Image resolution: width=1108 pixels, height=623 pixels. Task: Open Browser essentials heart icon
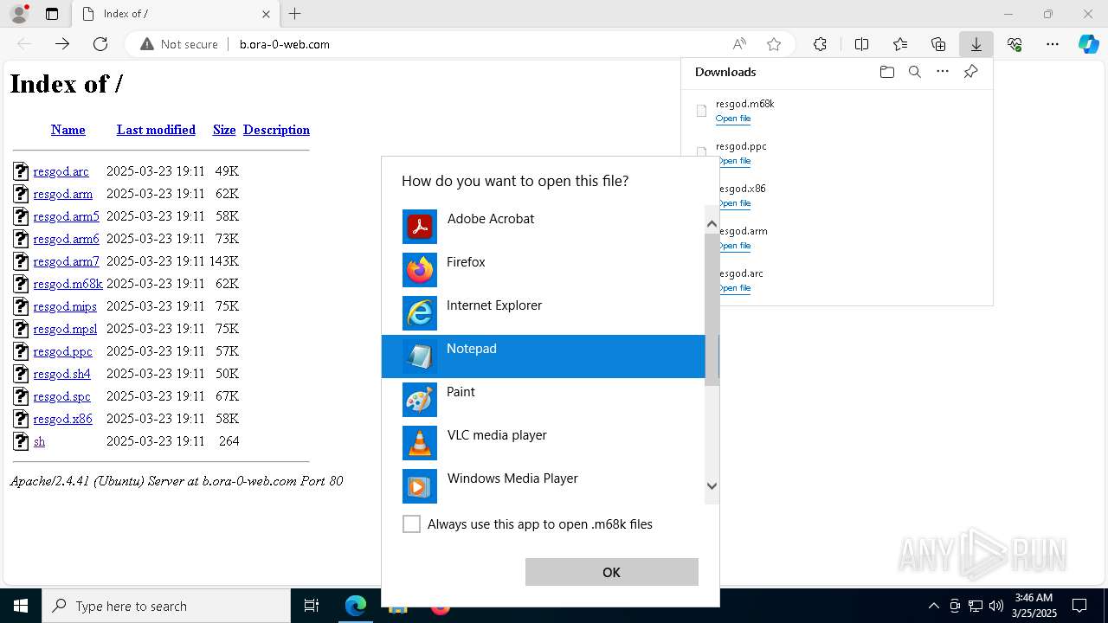[x=1015, y=44]
